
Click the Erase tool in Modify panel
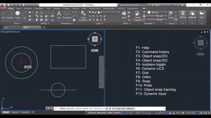coord(52,12)
